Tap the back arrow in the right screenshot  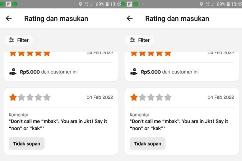(130, 18)
